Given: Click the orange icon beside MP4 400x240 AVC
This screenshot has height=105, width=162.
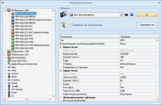Looking at the screenshot, I should point(13,29).
